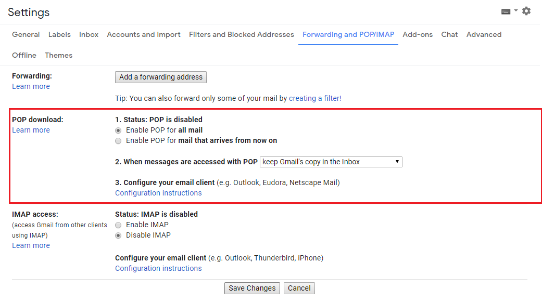Save Changes to the settings
Viewport: 542px width, 301px height.
[252, 288]
